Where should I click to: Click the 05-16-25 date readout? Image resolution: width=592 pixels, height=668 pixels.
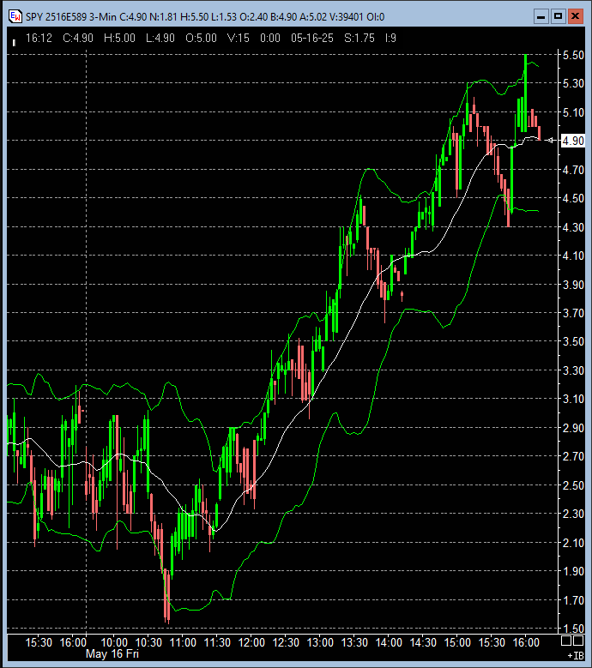(x=312, y=39)
